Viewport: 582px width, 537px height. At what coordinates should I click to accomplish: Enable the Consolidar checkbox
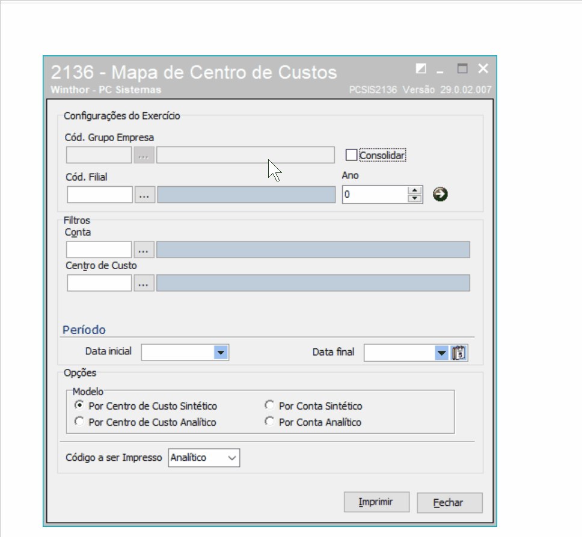pos(351,155)
